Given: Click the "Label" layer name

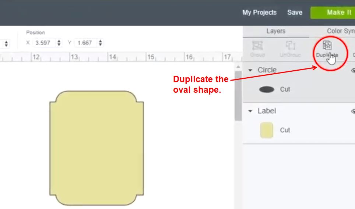Looking at the screenshot, I should click(267, 111).
